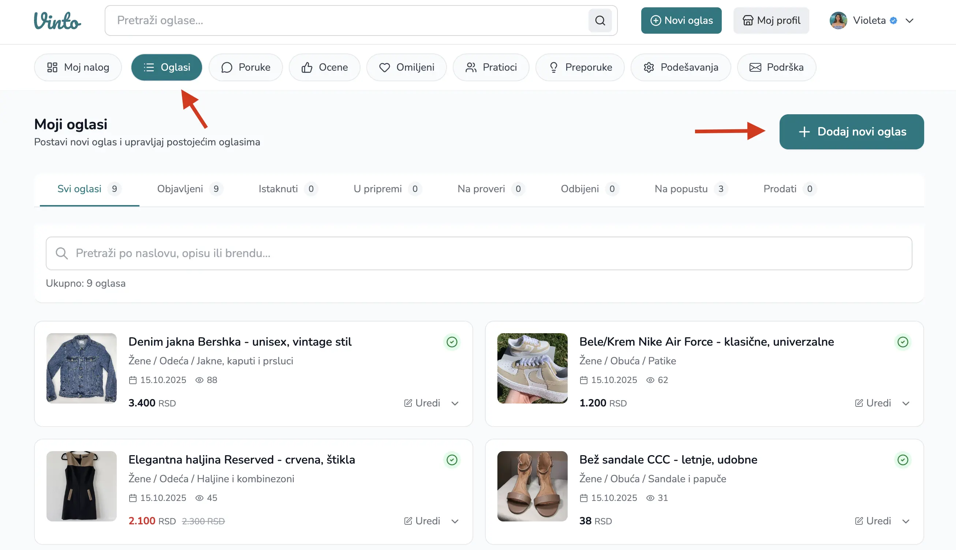The height and width of the screenshot is (550, 956).
Task: Click Denim jakna green status checkmark
Action: click(x=452, y=342)
